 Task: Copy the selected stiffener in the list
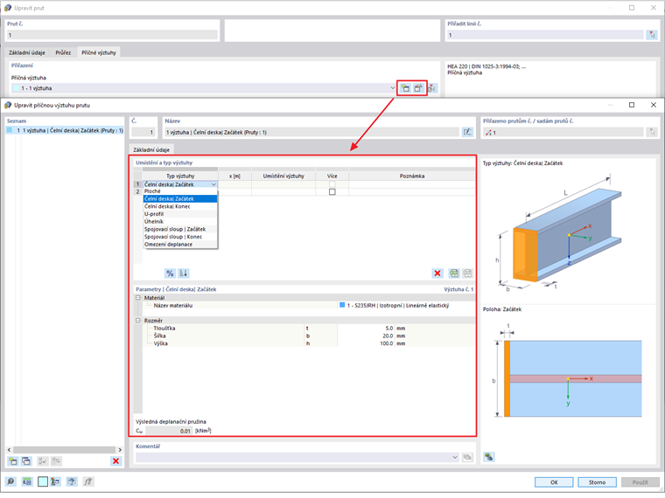[x=26, y=461]
